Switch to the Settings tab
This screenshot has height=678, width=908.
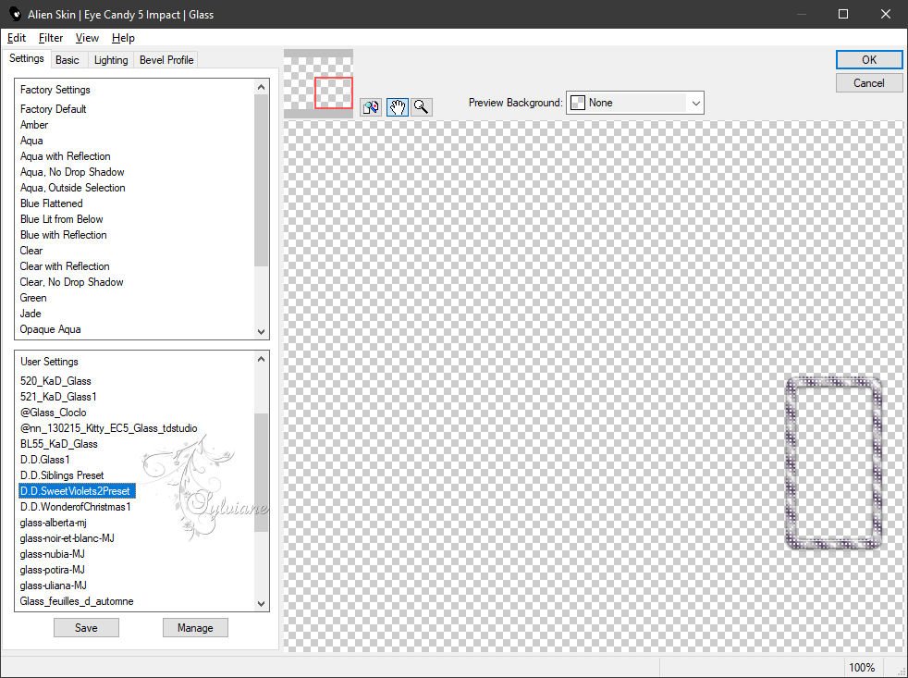[27, 58]
